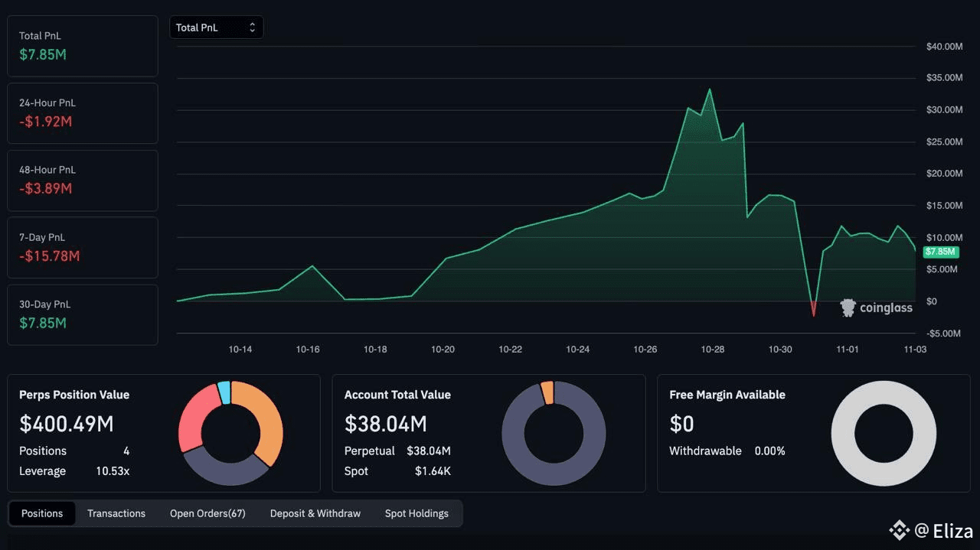This screenshot has width=980, height=550.
Task: Open the Open Orders(67) tab
Action: pyautogui.click(x=207, y=513)
